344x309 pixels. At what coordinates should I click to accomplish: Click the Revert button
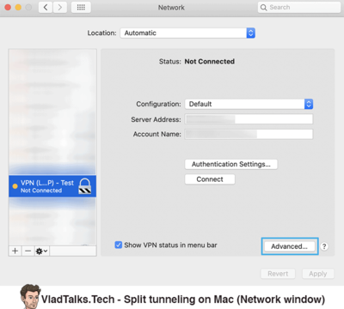[278, 274]
